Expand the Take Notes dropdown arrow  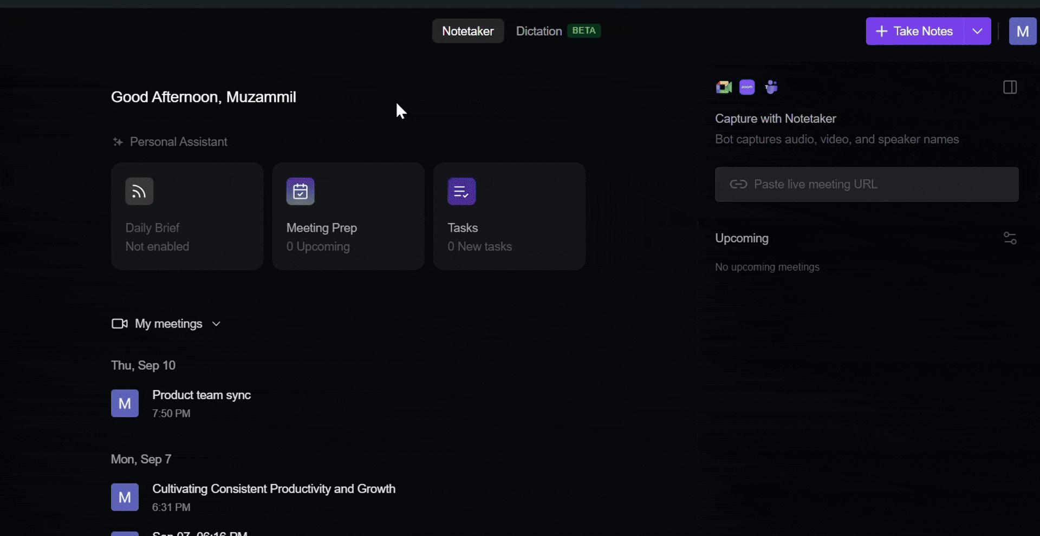(x=977, y=31)
